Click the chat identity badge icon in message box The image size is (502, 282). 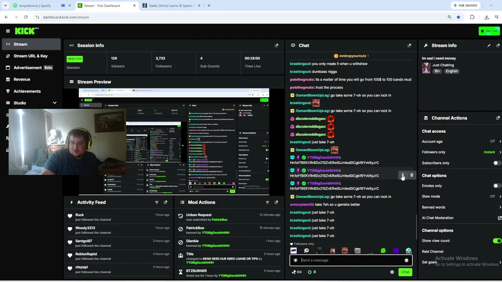point(296,260)
